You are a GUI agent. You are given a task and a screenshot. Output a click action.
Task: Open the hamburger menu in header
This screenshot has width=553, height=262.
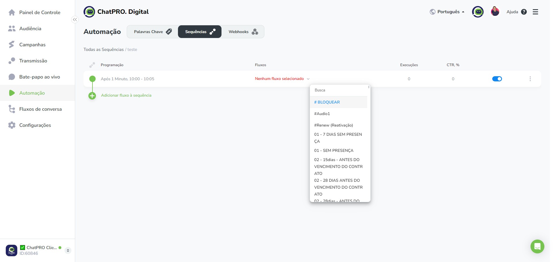535,12
